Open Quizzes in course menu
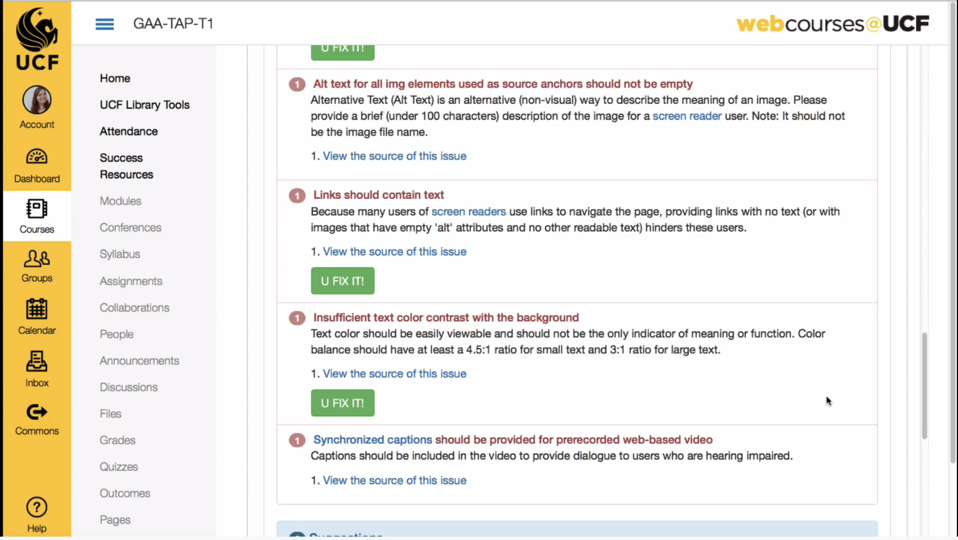The width and height of the screenshot is (958, 540). point(119,467)
